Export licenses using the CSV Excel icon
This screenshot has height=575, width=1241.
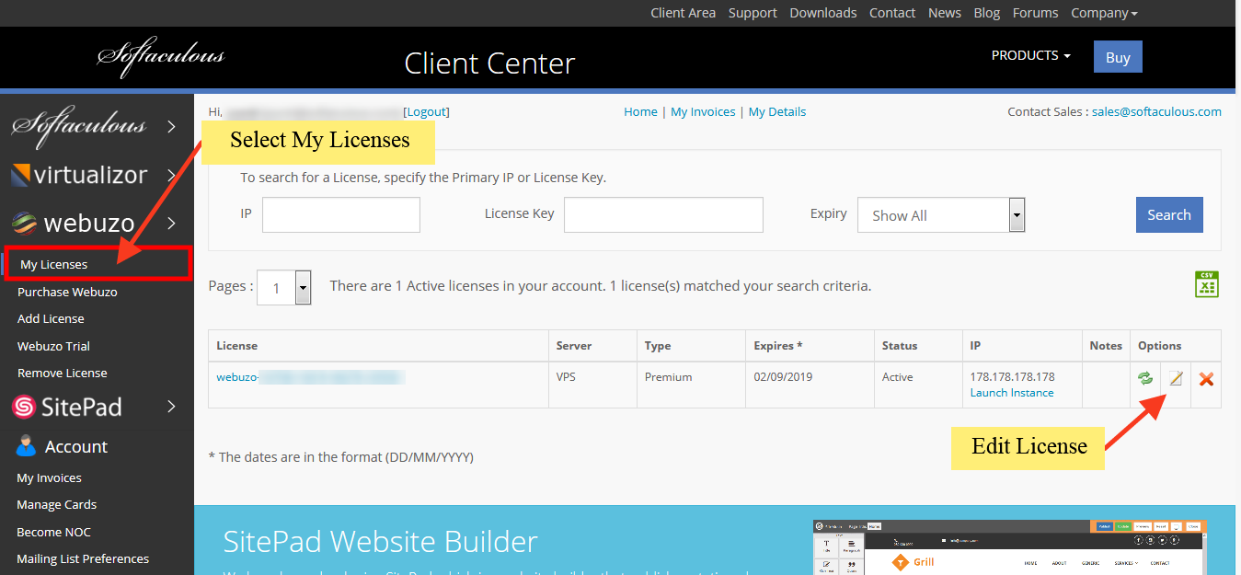(1206, 284)
